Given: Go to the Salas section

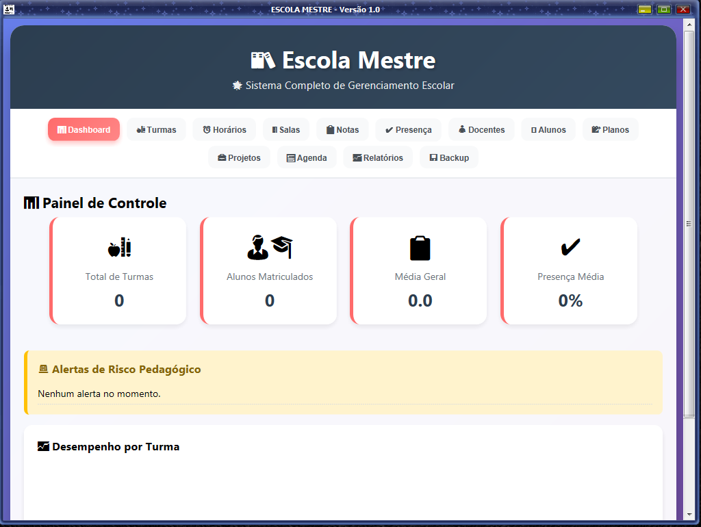Looking at the screenshot, I should pyautogui.click(x=286, y=129).
